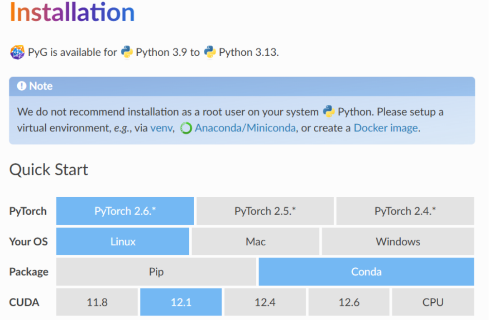Choose the Conda package option
The height and width of the screenshot is (320, 489).
(366, 272)
